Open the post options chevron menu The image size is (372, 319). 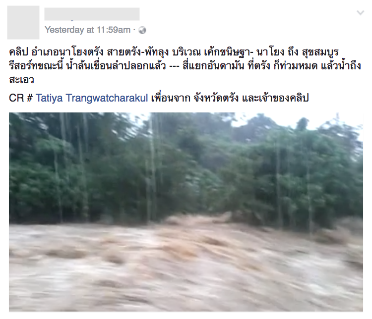click(x=360, y=12)
